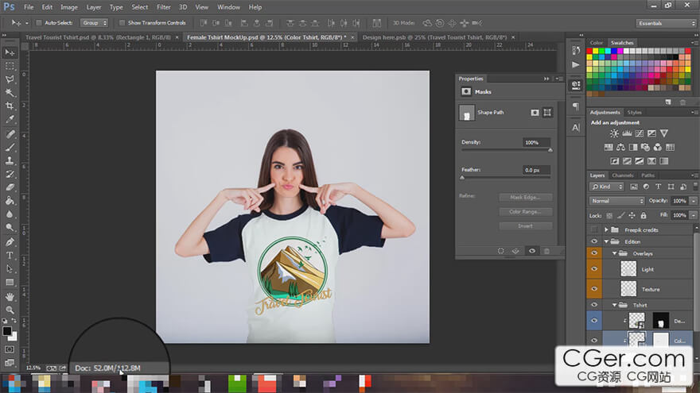Toggle mask visibility eye in Properties
The width and height of the screenshot is (700, 393).
coord(531,251)
